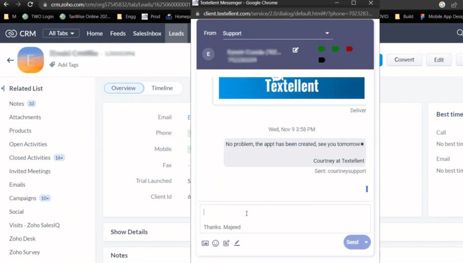Switch to the Timeline tab

162,88
